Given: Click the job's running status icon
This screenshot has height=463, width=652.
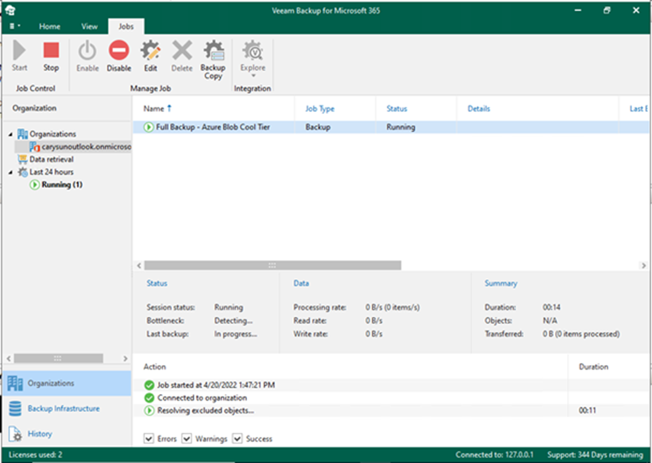Looking at the screenshot, I should pos(149,127).
